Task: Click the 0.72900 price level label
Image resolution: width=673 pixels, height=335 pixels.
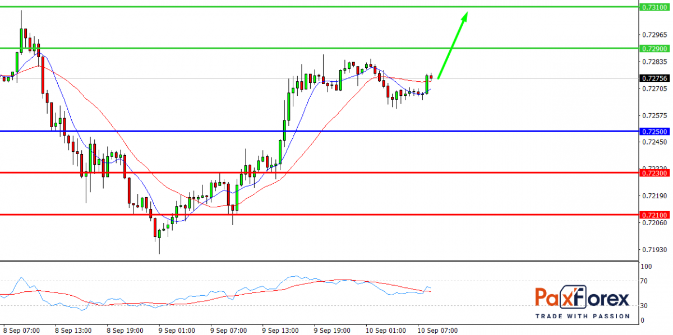Action: [x=656, y=49]
